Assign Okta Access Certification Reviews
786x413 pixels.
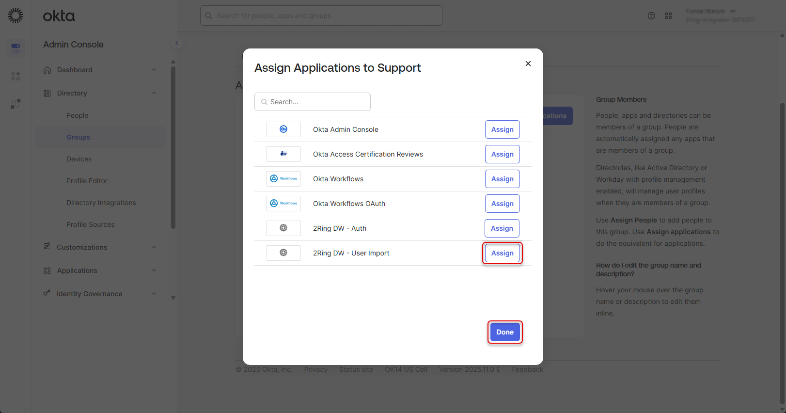click(x=503, y=154)
